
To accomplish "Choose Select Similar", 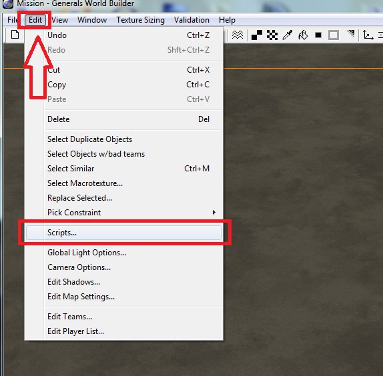I will tap(124, 169).
